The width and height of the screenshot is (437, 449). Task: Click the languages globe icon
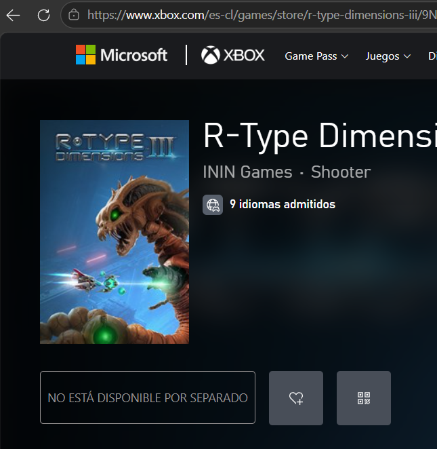[x=213, y=205]
